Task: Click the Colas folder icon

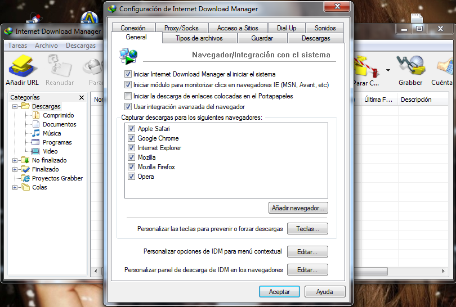Action: coord(25,187)
